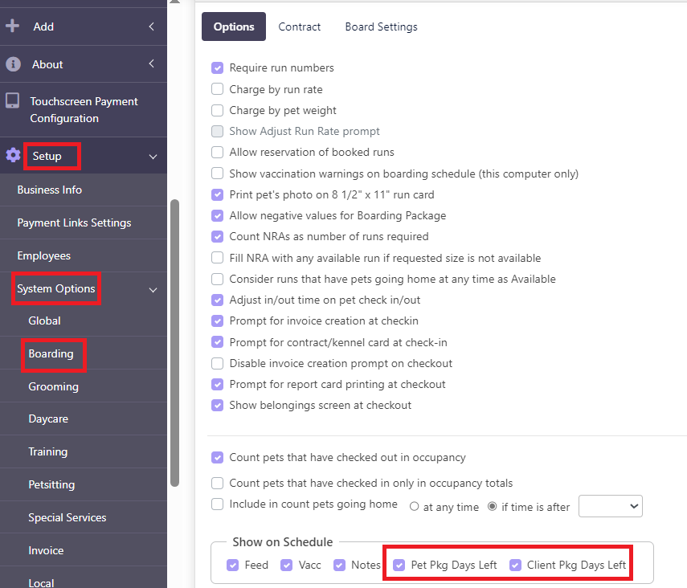Go to Business Info settings
Viewport: 687px width, 588px height.
(x=50, y=190)
